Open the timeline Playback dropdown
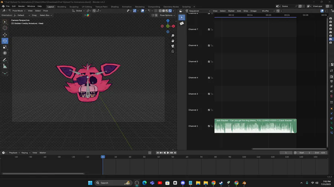 (14, 153)
